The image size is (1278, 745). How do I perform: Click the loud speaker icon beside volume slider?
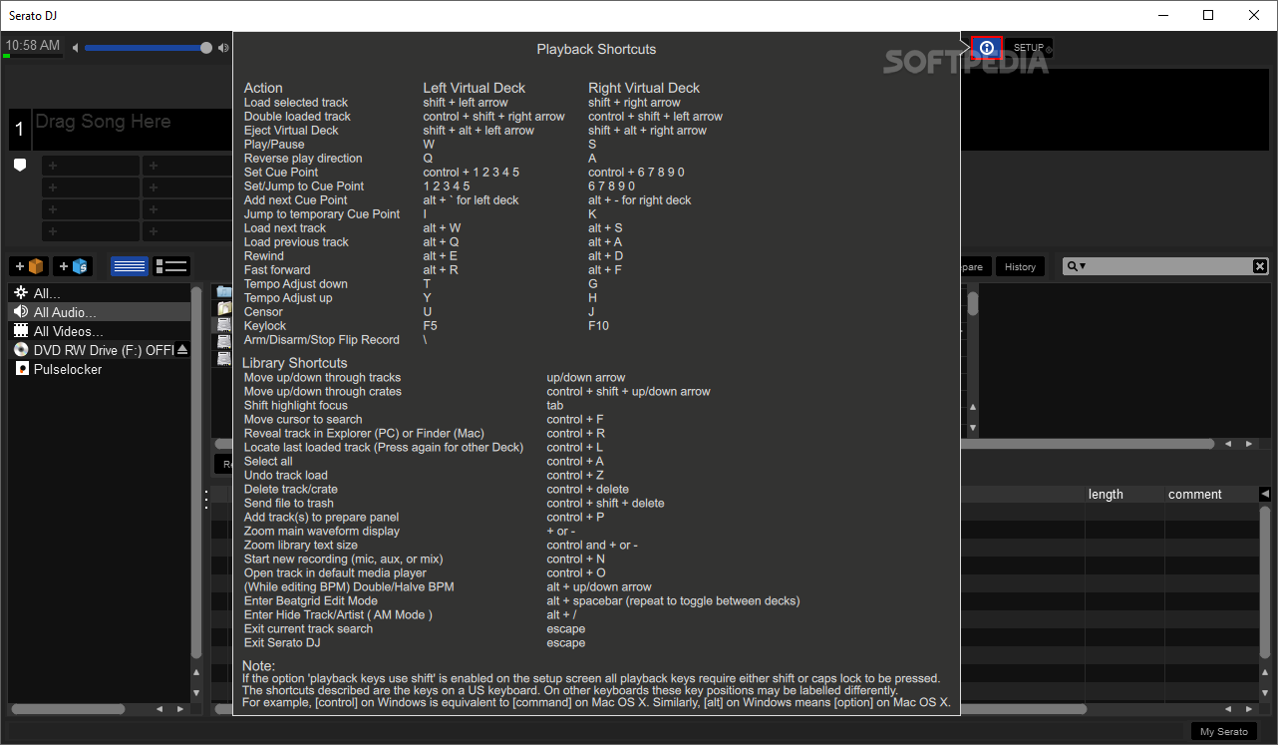click(222, 48)
